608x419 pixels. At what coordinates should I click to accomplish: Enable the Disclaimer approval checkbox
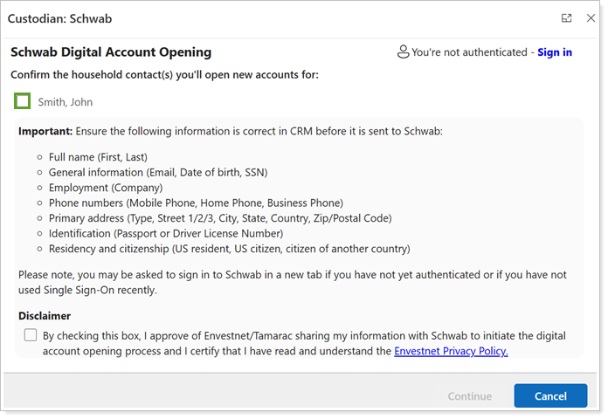[x=31, y=335]
